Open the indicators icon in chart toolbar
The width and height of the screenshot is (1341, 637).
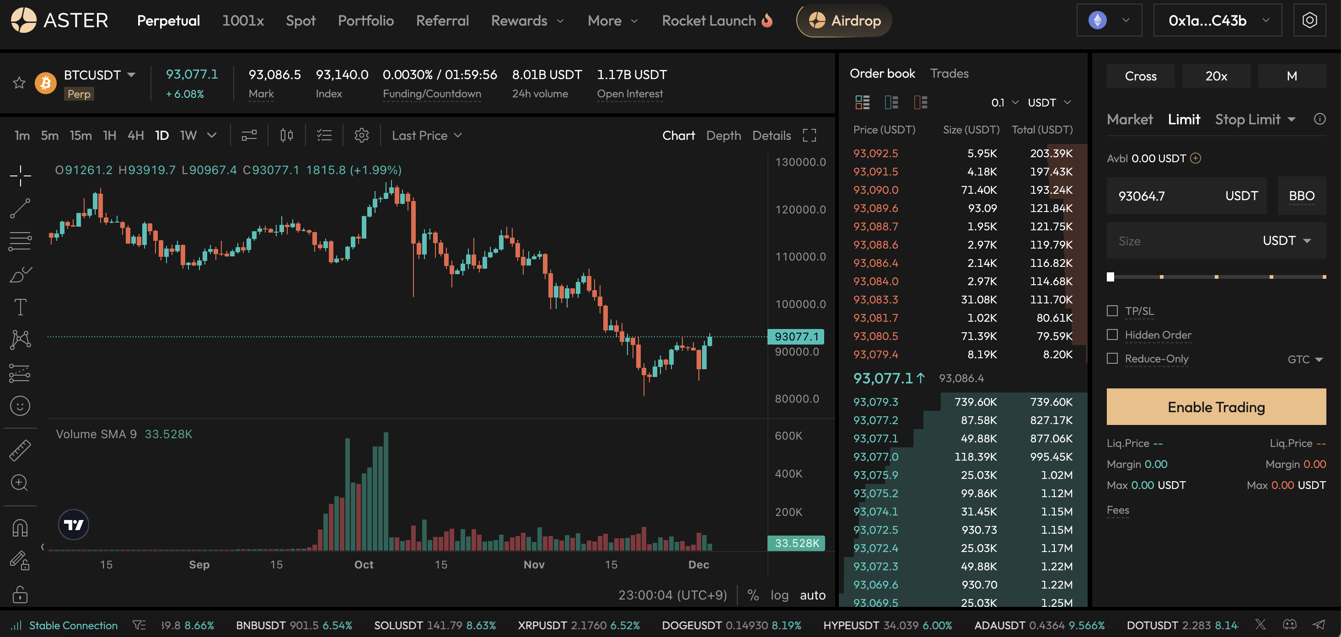click(x=249, y=135)
